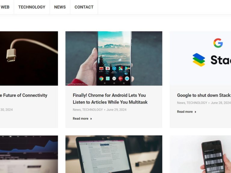Viewport: 231px width, 173px height.
Task: Go to the NEWS section
Action: [x=60, y=7]
